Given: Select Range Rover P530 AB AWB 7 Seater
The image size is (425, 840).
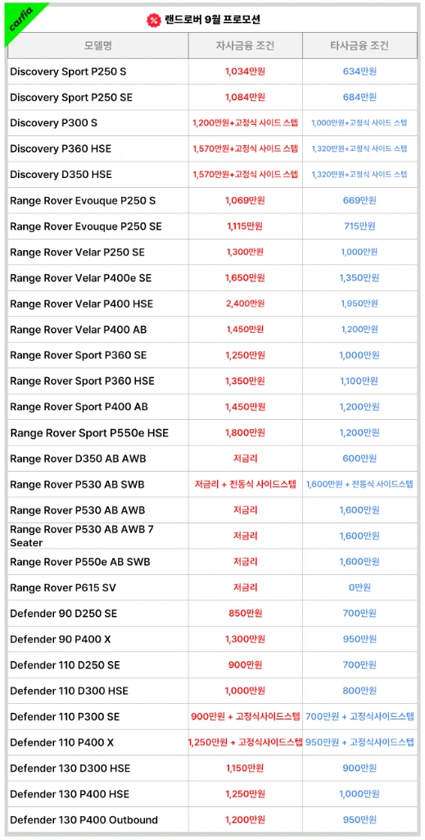Looking at the screenshot, I should point(82,536).
